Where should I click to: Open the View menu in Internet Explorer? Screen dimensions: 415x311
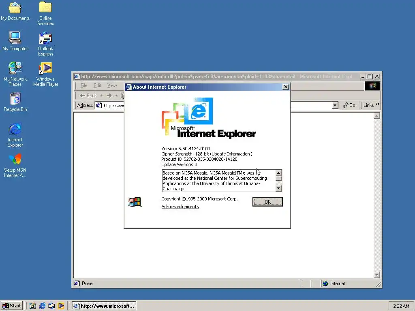point(112,85)
